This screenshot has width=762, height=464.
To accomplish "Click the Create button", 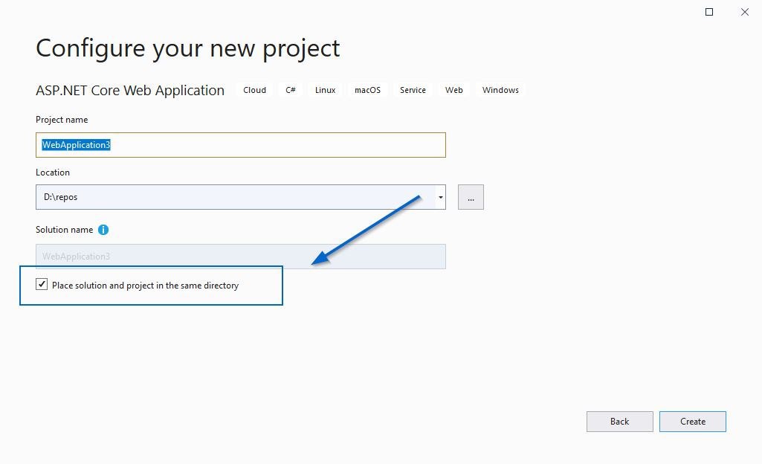I will [693, 422].
